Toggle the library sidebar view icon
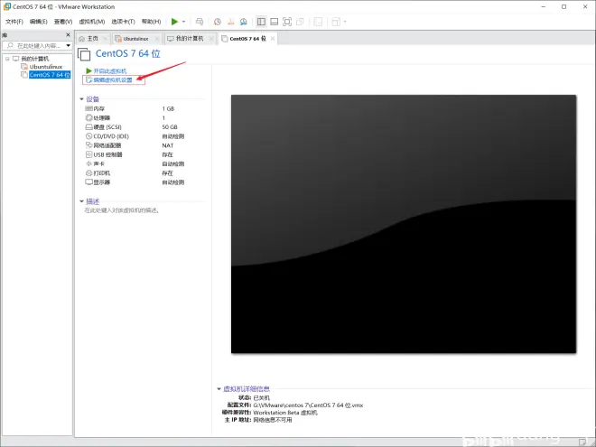The height and width of the screenshot is (447, 596). pyautogui.click(x=261, y=22)
